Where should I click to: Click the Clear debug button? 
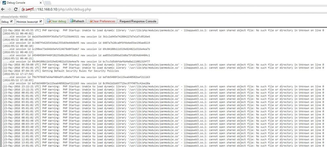coord(56,21)
